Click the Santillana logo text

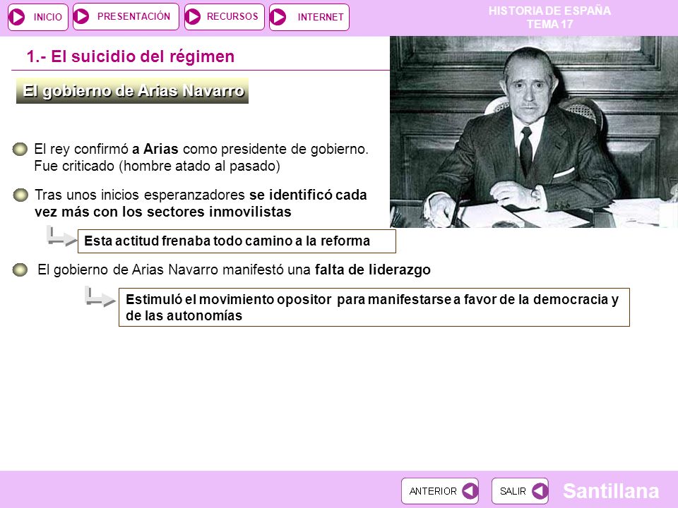[611, 491]
